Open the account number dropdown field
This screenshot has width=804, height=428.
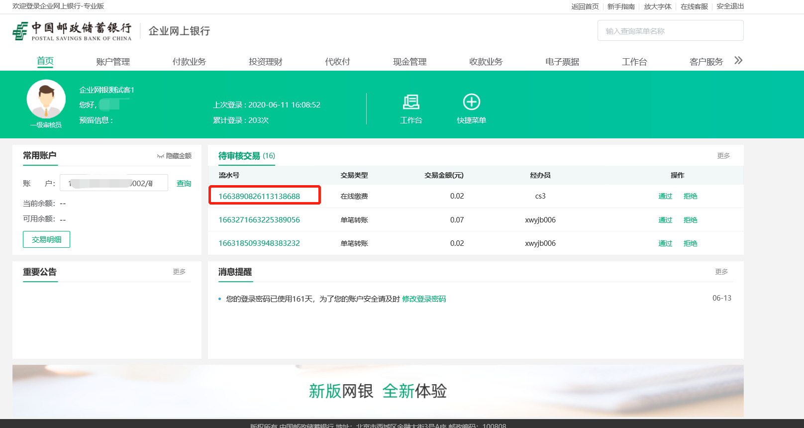click(x=113, y=183)
